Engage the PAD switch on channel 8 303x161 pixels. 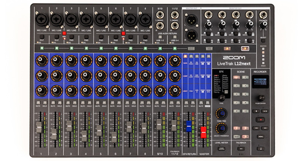click(x=145, y=37)
